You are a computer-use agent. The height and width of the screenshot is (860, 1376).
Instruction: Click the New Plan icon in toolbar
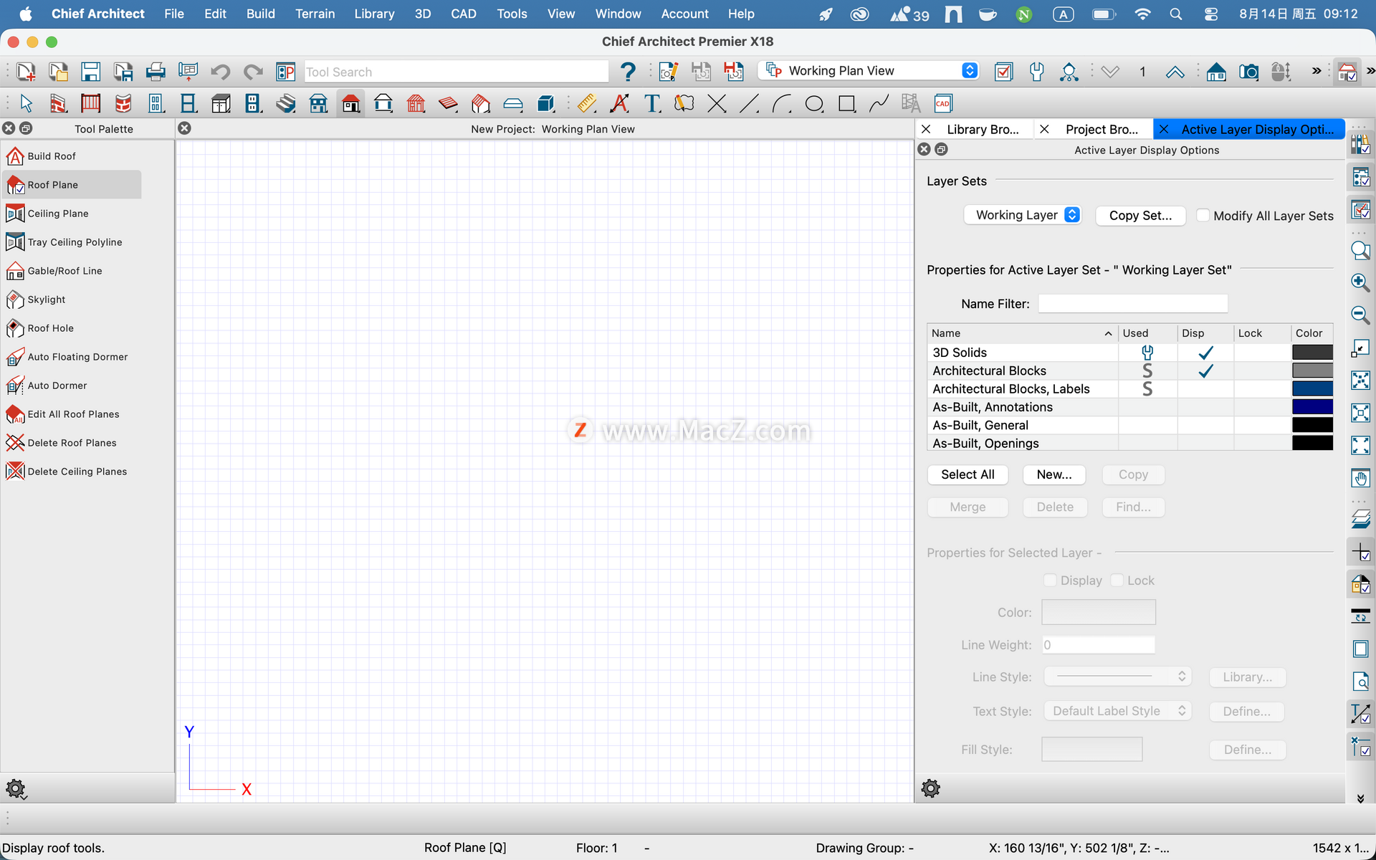tap(26, 72)
